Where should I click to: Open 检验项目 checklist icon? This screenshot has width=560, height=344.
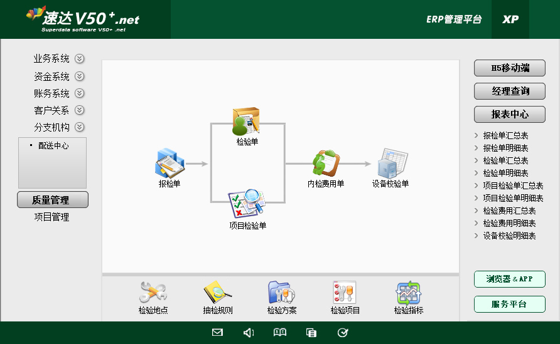point(345,293)
